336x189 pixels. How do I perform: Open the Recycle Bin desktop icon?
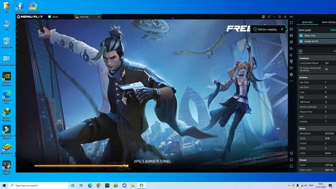point(6,43)
